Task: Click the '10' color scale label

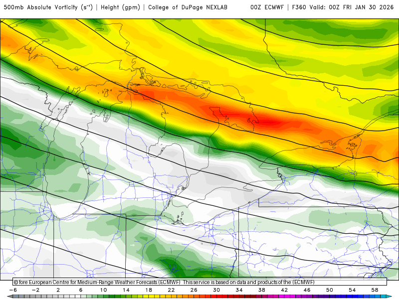Action: [103, 290]
